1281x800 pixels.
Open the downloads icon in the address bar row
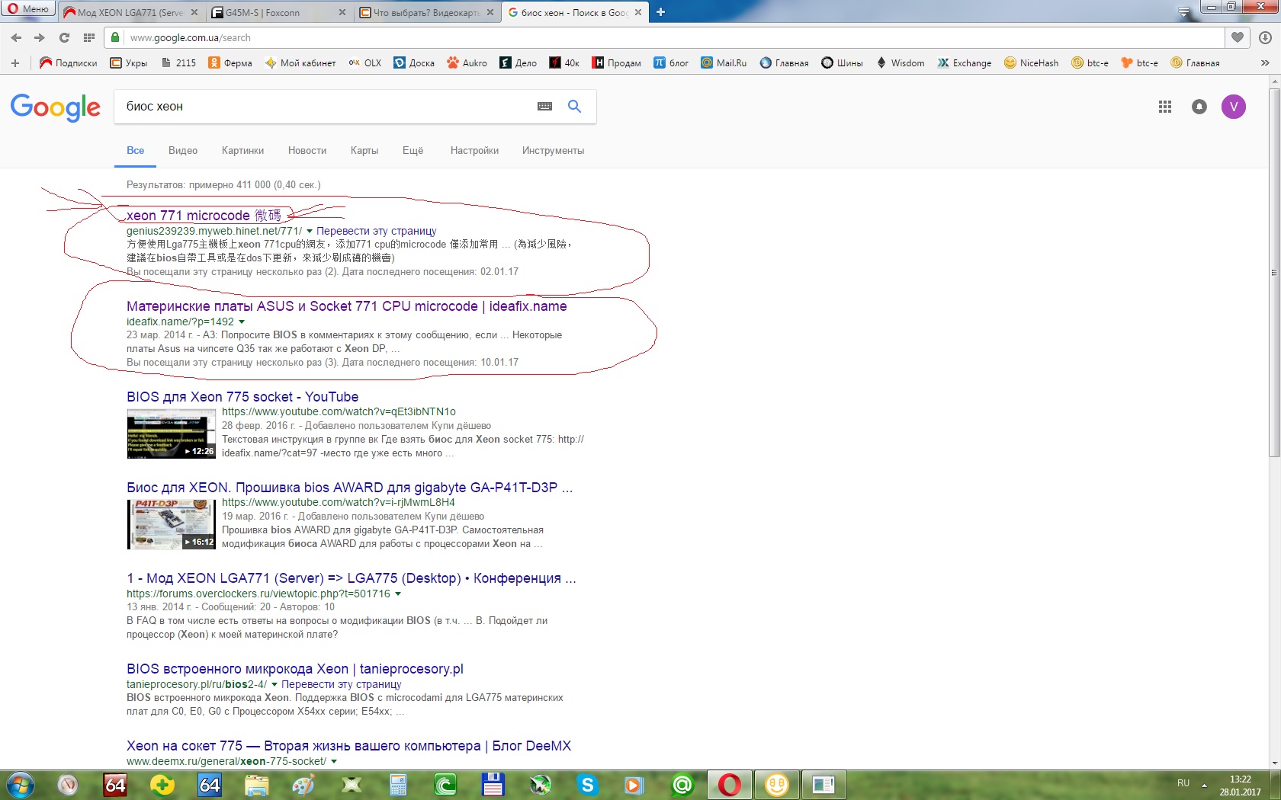tap(1265, 37)
